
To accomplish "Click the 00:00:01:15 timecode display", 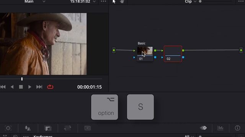I will (89, 87).
